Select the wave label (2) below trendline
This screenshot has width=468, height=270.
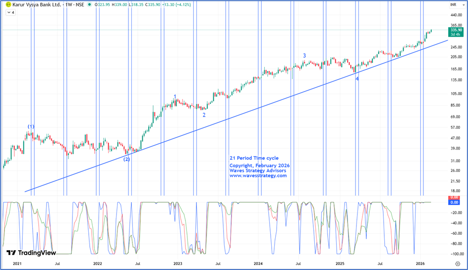[127, 160]
